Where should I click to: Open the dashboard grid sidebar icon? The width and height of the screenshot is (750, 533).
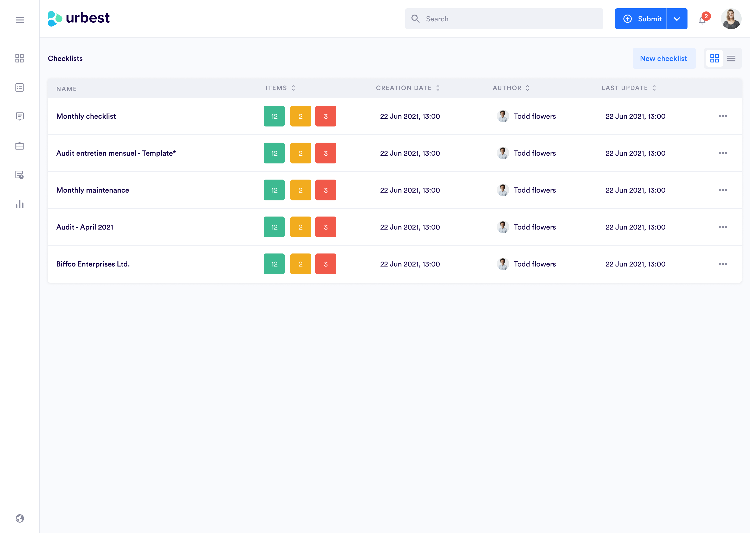click(x=20, y=58)
